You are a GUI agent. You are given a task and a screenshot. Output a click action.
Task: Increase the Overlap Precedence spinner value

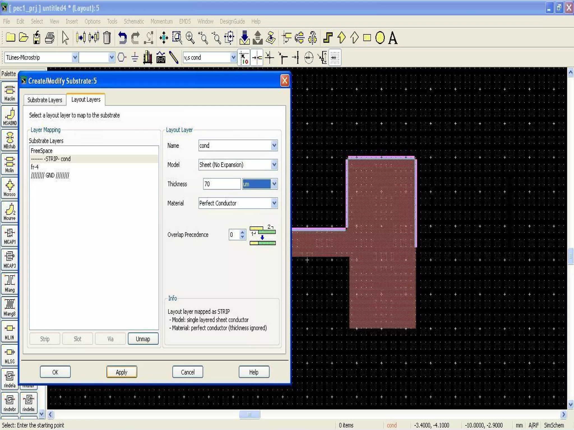tap(242, 232)
